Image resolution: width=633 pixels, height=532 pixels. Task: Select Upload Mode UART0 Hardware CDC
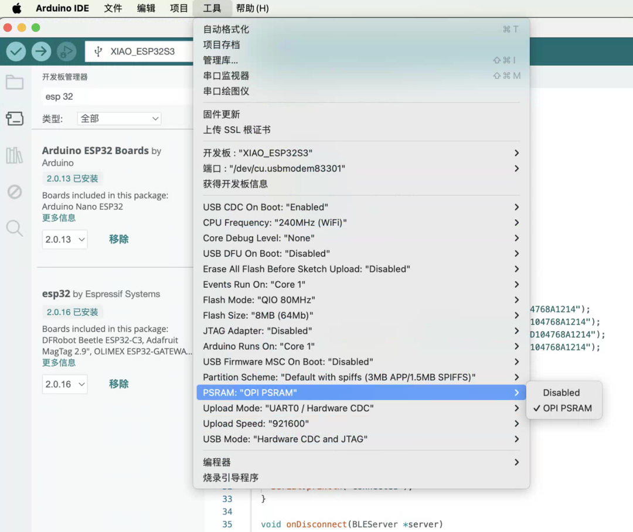[x=361, y=408]
